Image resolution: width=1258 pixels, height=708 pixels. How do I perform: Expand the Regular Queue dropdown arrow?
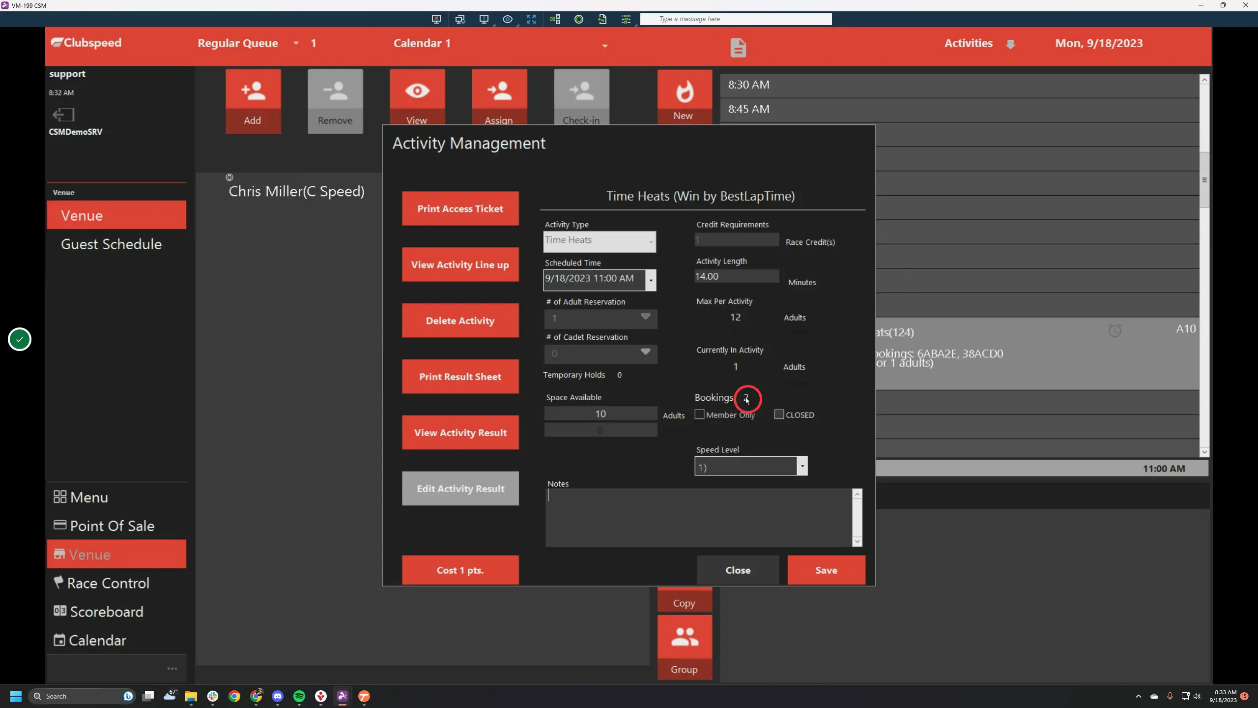pos(296,43)
